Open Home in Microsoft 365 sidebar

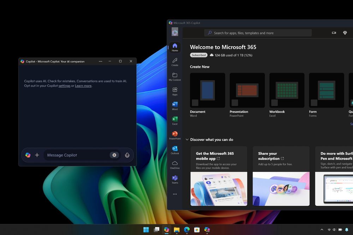pos(175,48)
